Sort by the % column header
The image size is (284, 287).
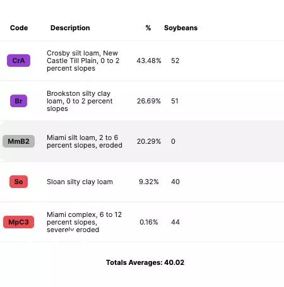(x=148, y=28)
